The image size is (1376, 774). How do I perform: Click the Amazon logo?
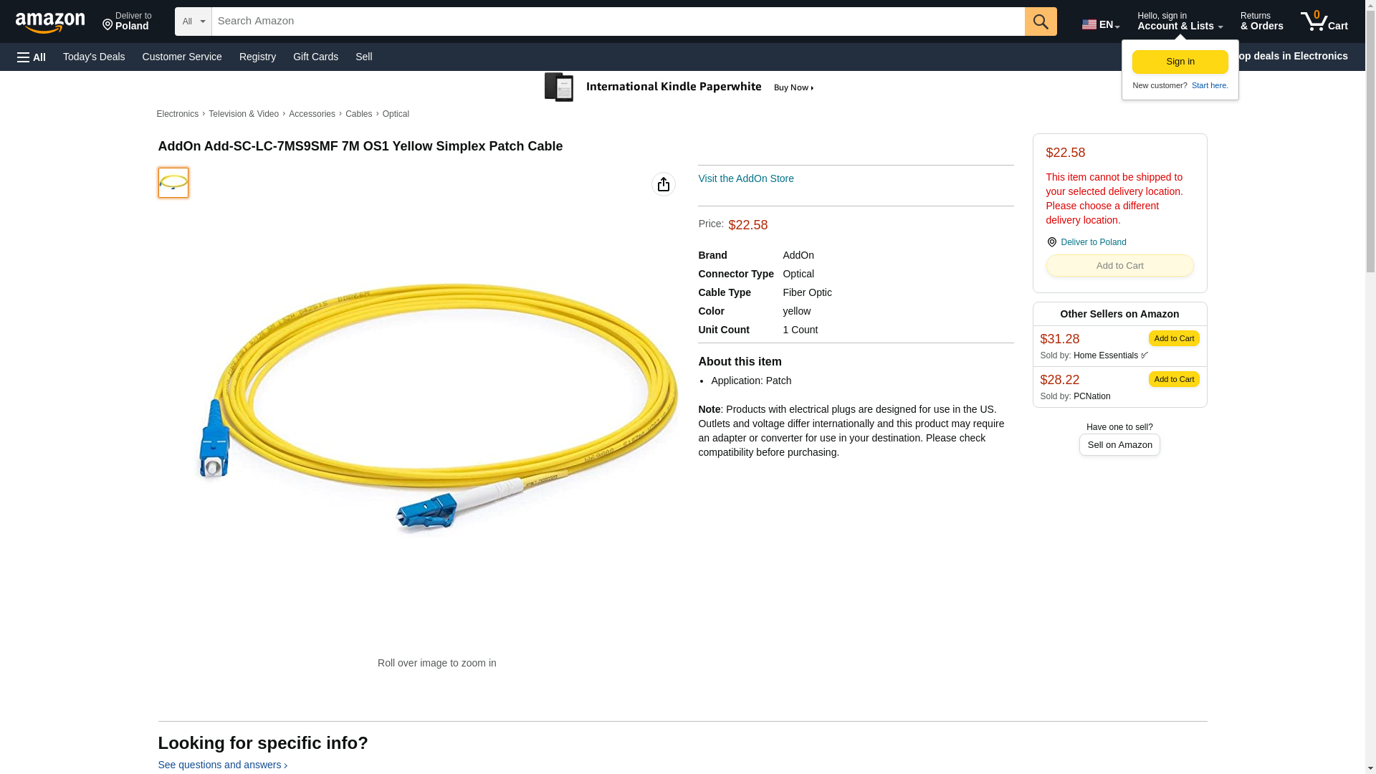(x=50, y=22)
